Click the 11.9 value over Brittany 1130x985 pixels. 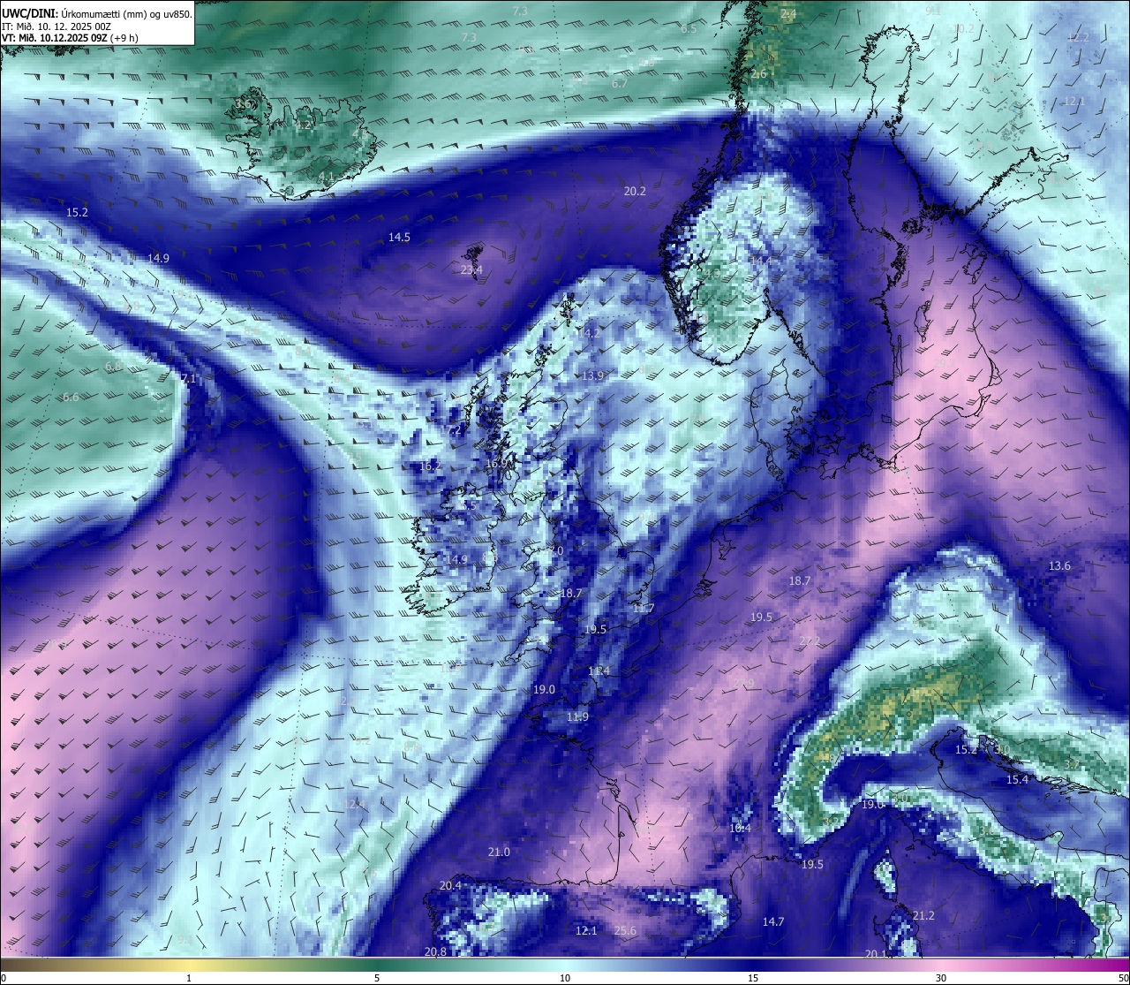[x=577, y=716]
